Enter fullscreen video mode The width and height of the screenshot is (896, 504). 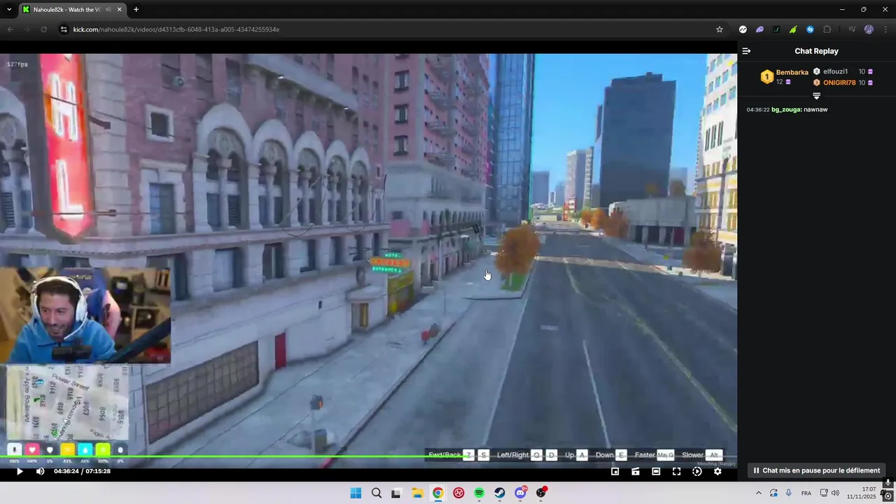(x=676, y=472)
